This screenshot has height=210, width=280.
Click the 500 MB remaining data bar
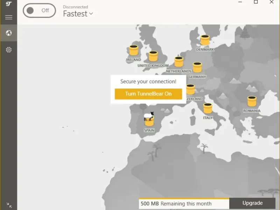(184, 203)
